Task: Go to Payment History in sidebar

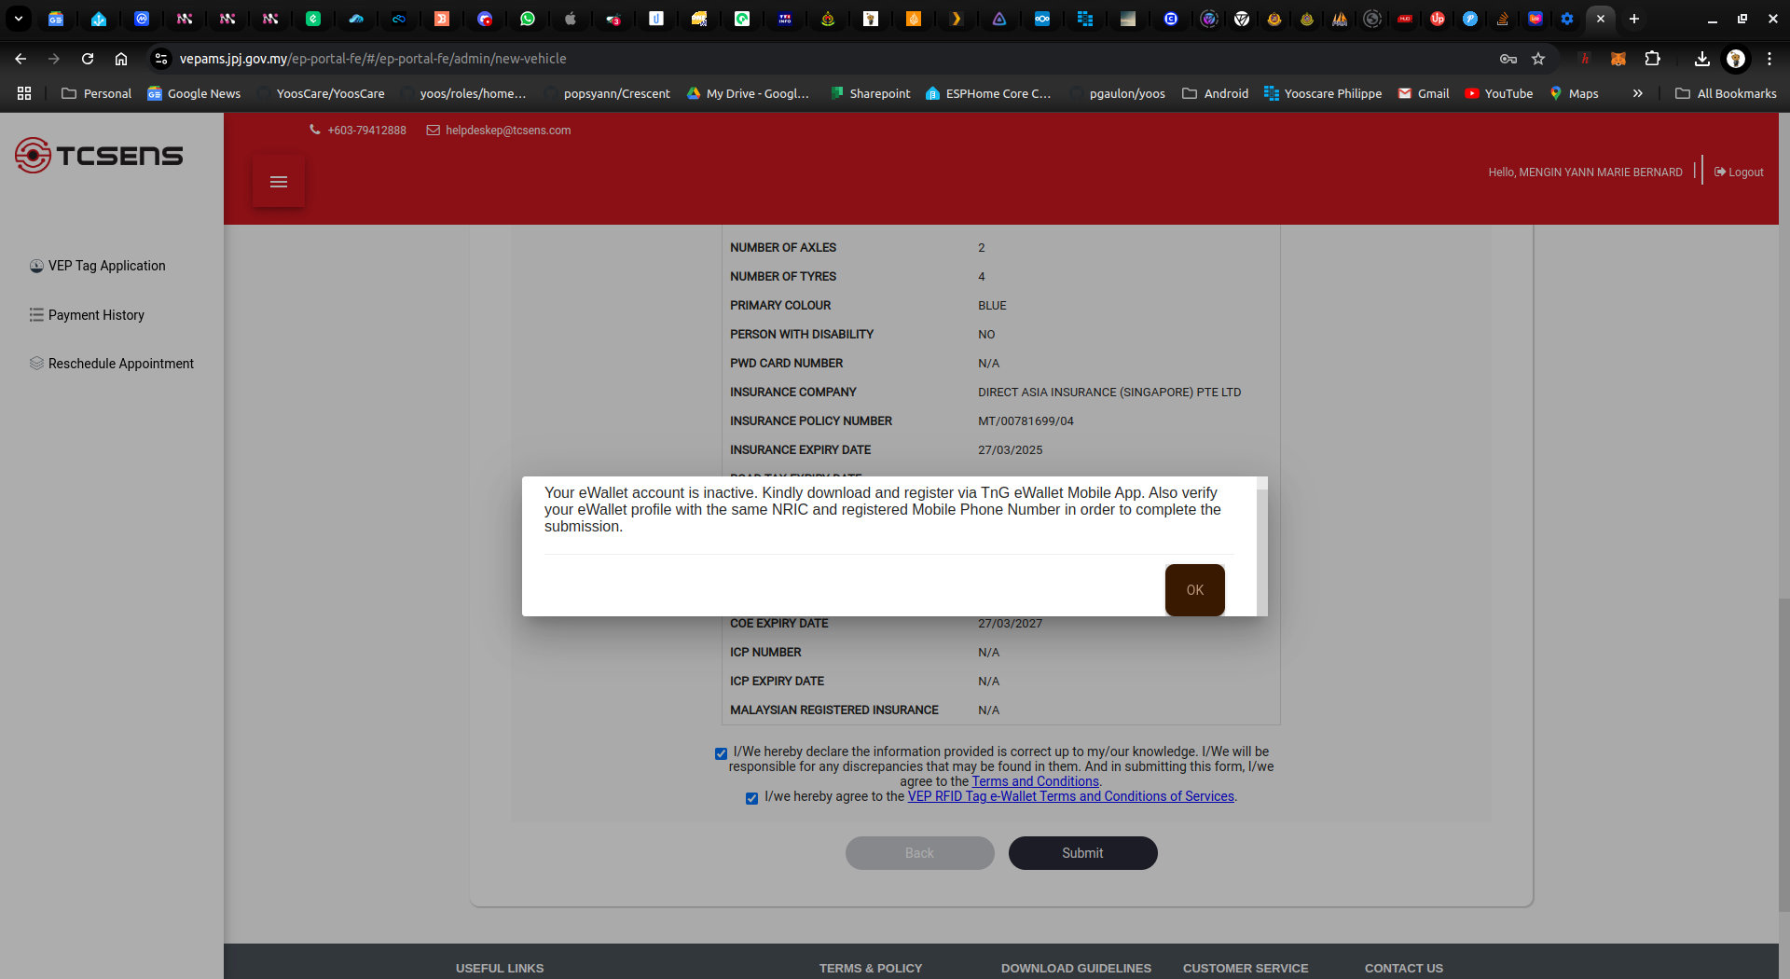Action: coord(96,315)
